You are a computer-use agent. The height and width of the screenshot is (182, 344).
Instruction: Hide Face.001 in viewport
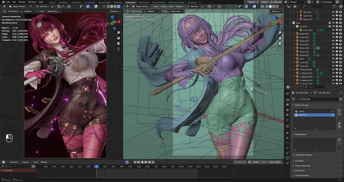pyautogui.click(x=333, y=62)
